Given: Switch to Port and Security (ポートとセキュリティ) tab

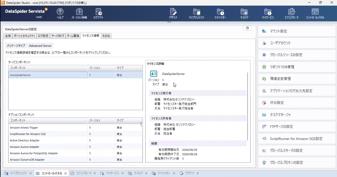Looking at the screenshot, I should pyautogui.click(x=24, y=36).
